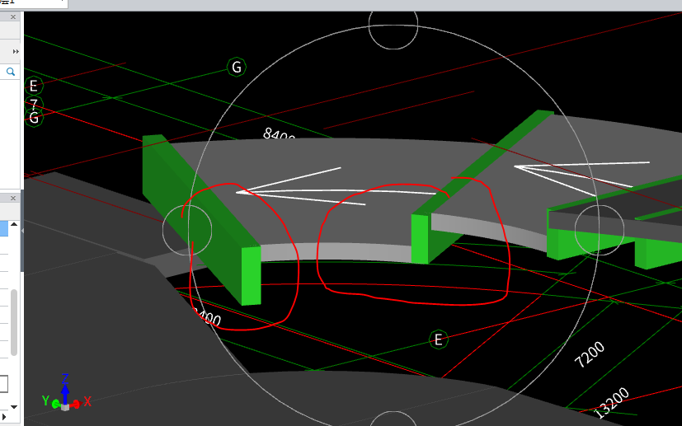The width and height of the screenshot is (682, 426).
Task: Click the red X axis of the gizmo
Action: tap(78, 405)
